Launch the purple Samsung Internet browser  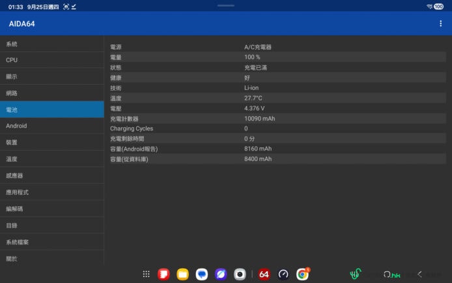pos(221,274)
